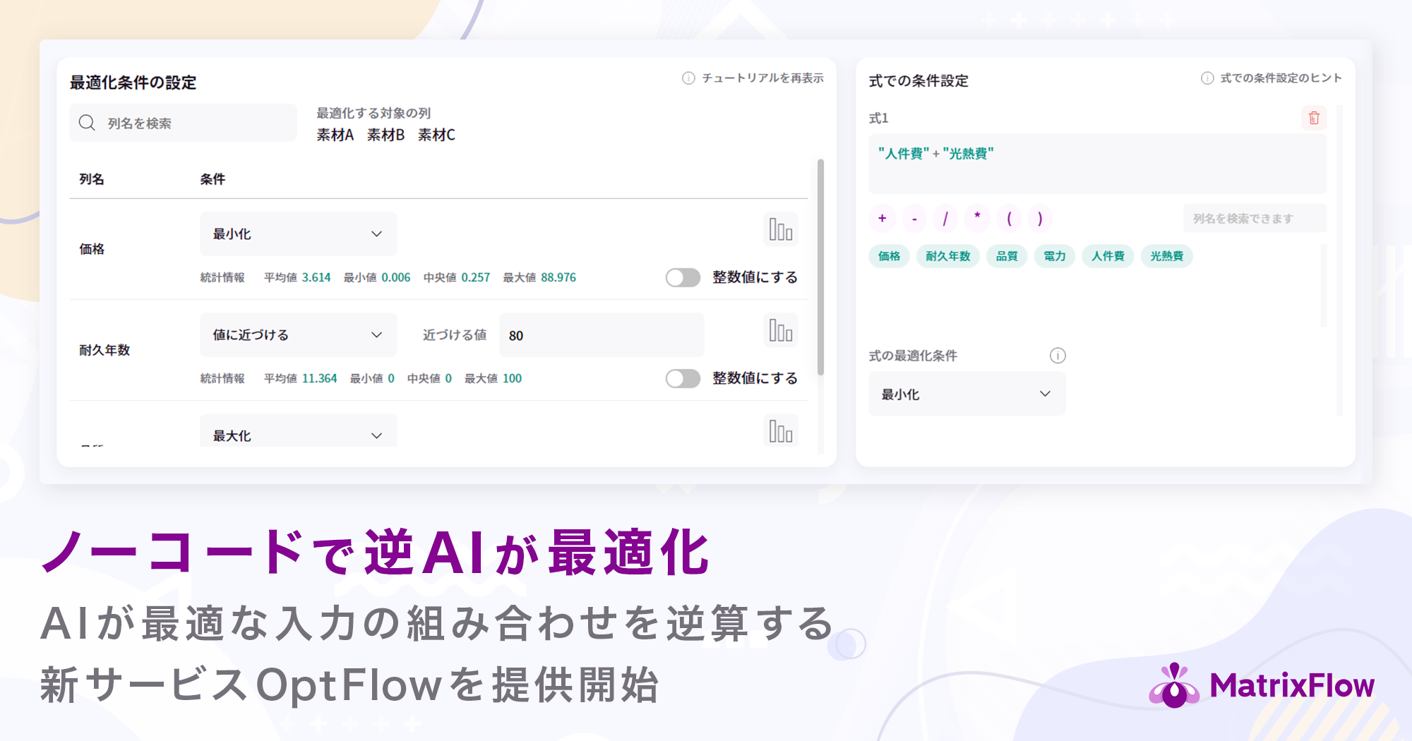The image size is (1412, 741).
Task: Open the 最小化 condition dropdown for 価格
Action: 297,233
